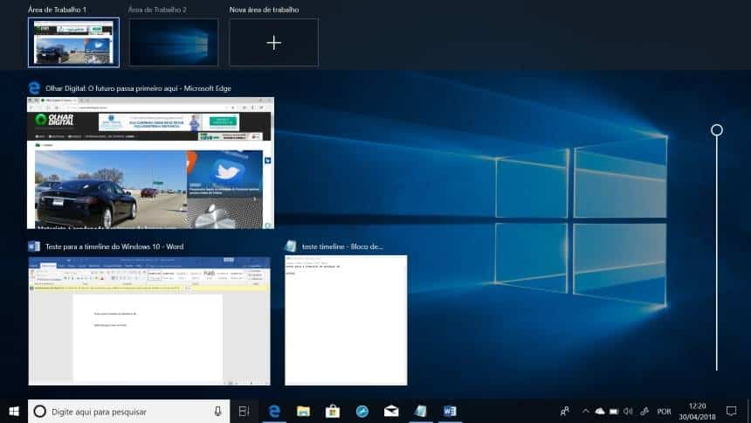
Task: Switch to Área de Trabalho 1 desktop
Action: point(73,42)
